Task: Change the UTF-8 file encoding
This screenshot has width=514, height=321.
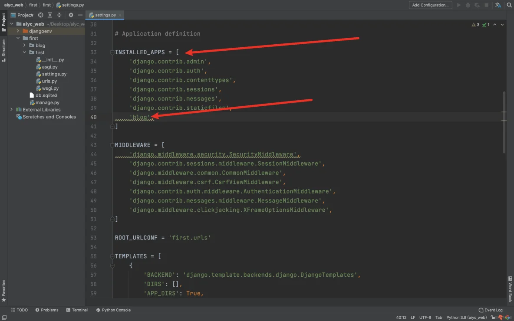Action: 425,318
